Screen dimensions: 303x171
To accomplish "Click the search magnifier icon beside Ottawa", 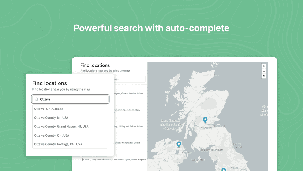I will (37, 99).
